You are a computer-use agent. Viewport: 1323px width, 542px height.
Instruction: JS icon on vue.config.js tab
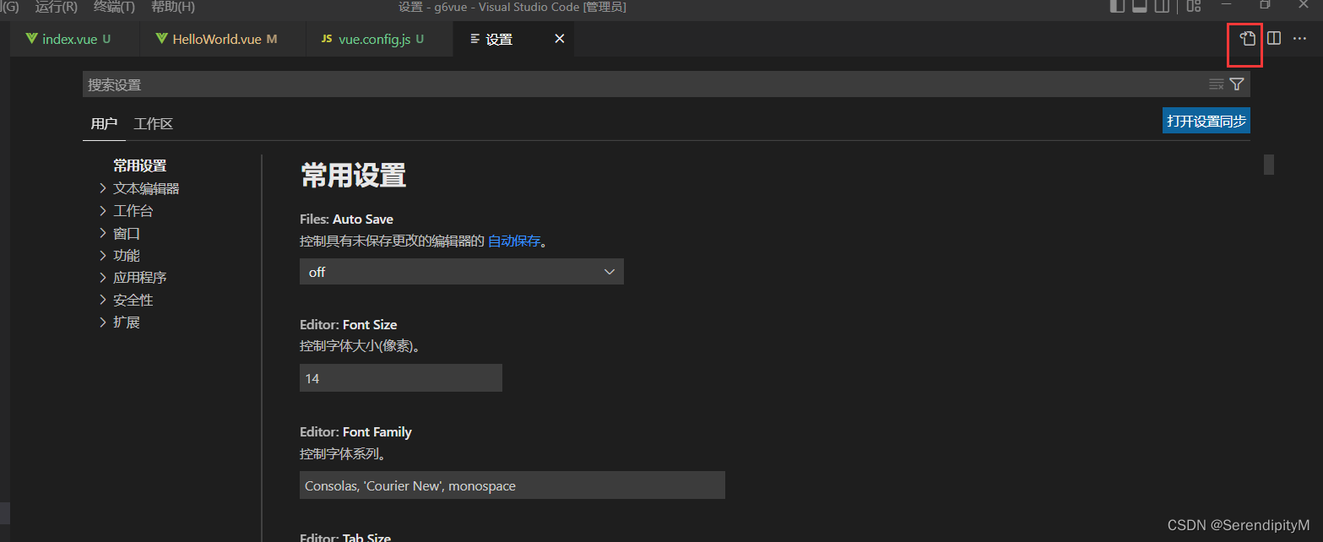pos(327,39)
